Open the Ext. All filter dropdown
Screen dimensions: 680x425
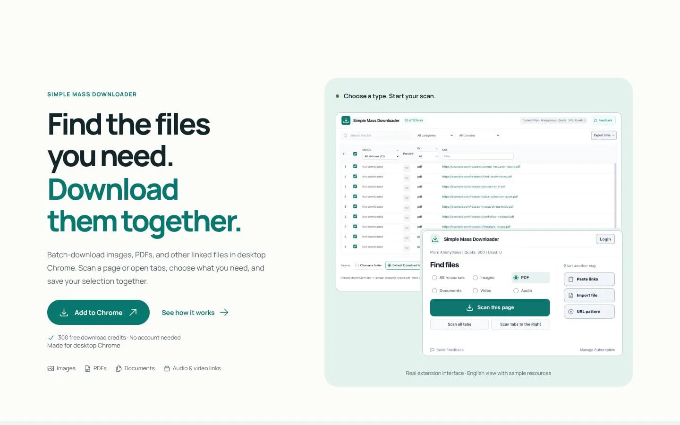tap(428, 156)
